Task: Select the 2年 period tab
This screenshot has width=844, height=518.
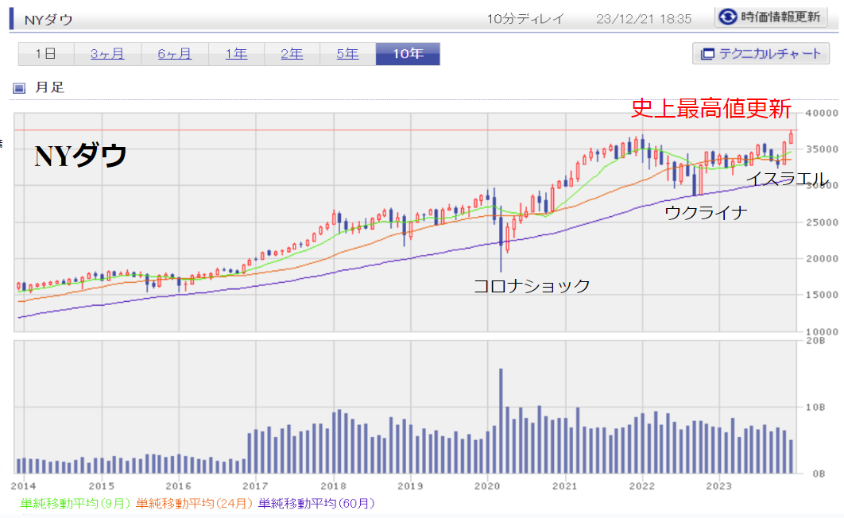Action: 292,54
